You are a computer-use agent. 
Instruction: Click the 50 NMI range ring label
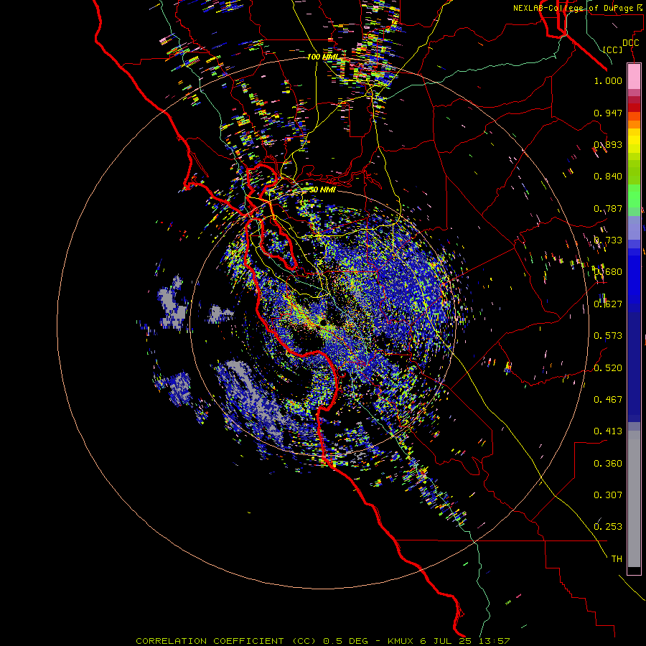click(x=322, y=189)
